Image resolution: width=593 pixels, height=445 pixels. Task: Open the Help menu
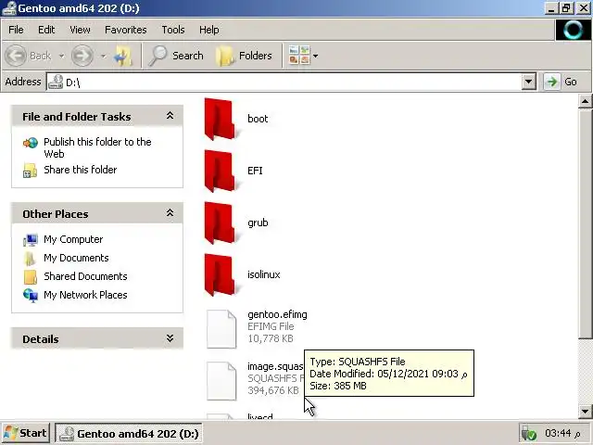pyautogui.click(x=209, y=30)
